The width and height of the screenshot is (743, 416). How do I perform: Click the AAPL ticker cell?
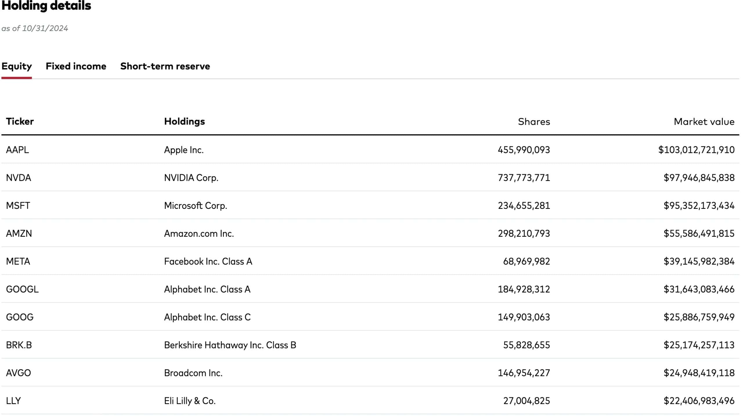coord(17,150)
